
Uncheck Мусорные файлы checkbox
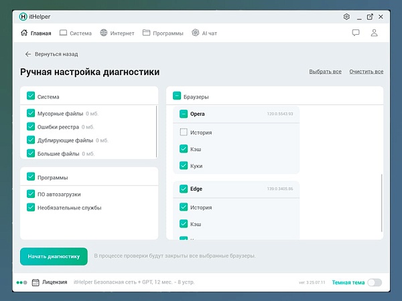coord(31,114)
